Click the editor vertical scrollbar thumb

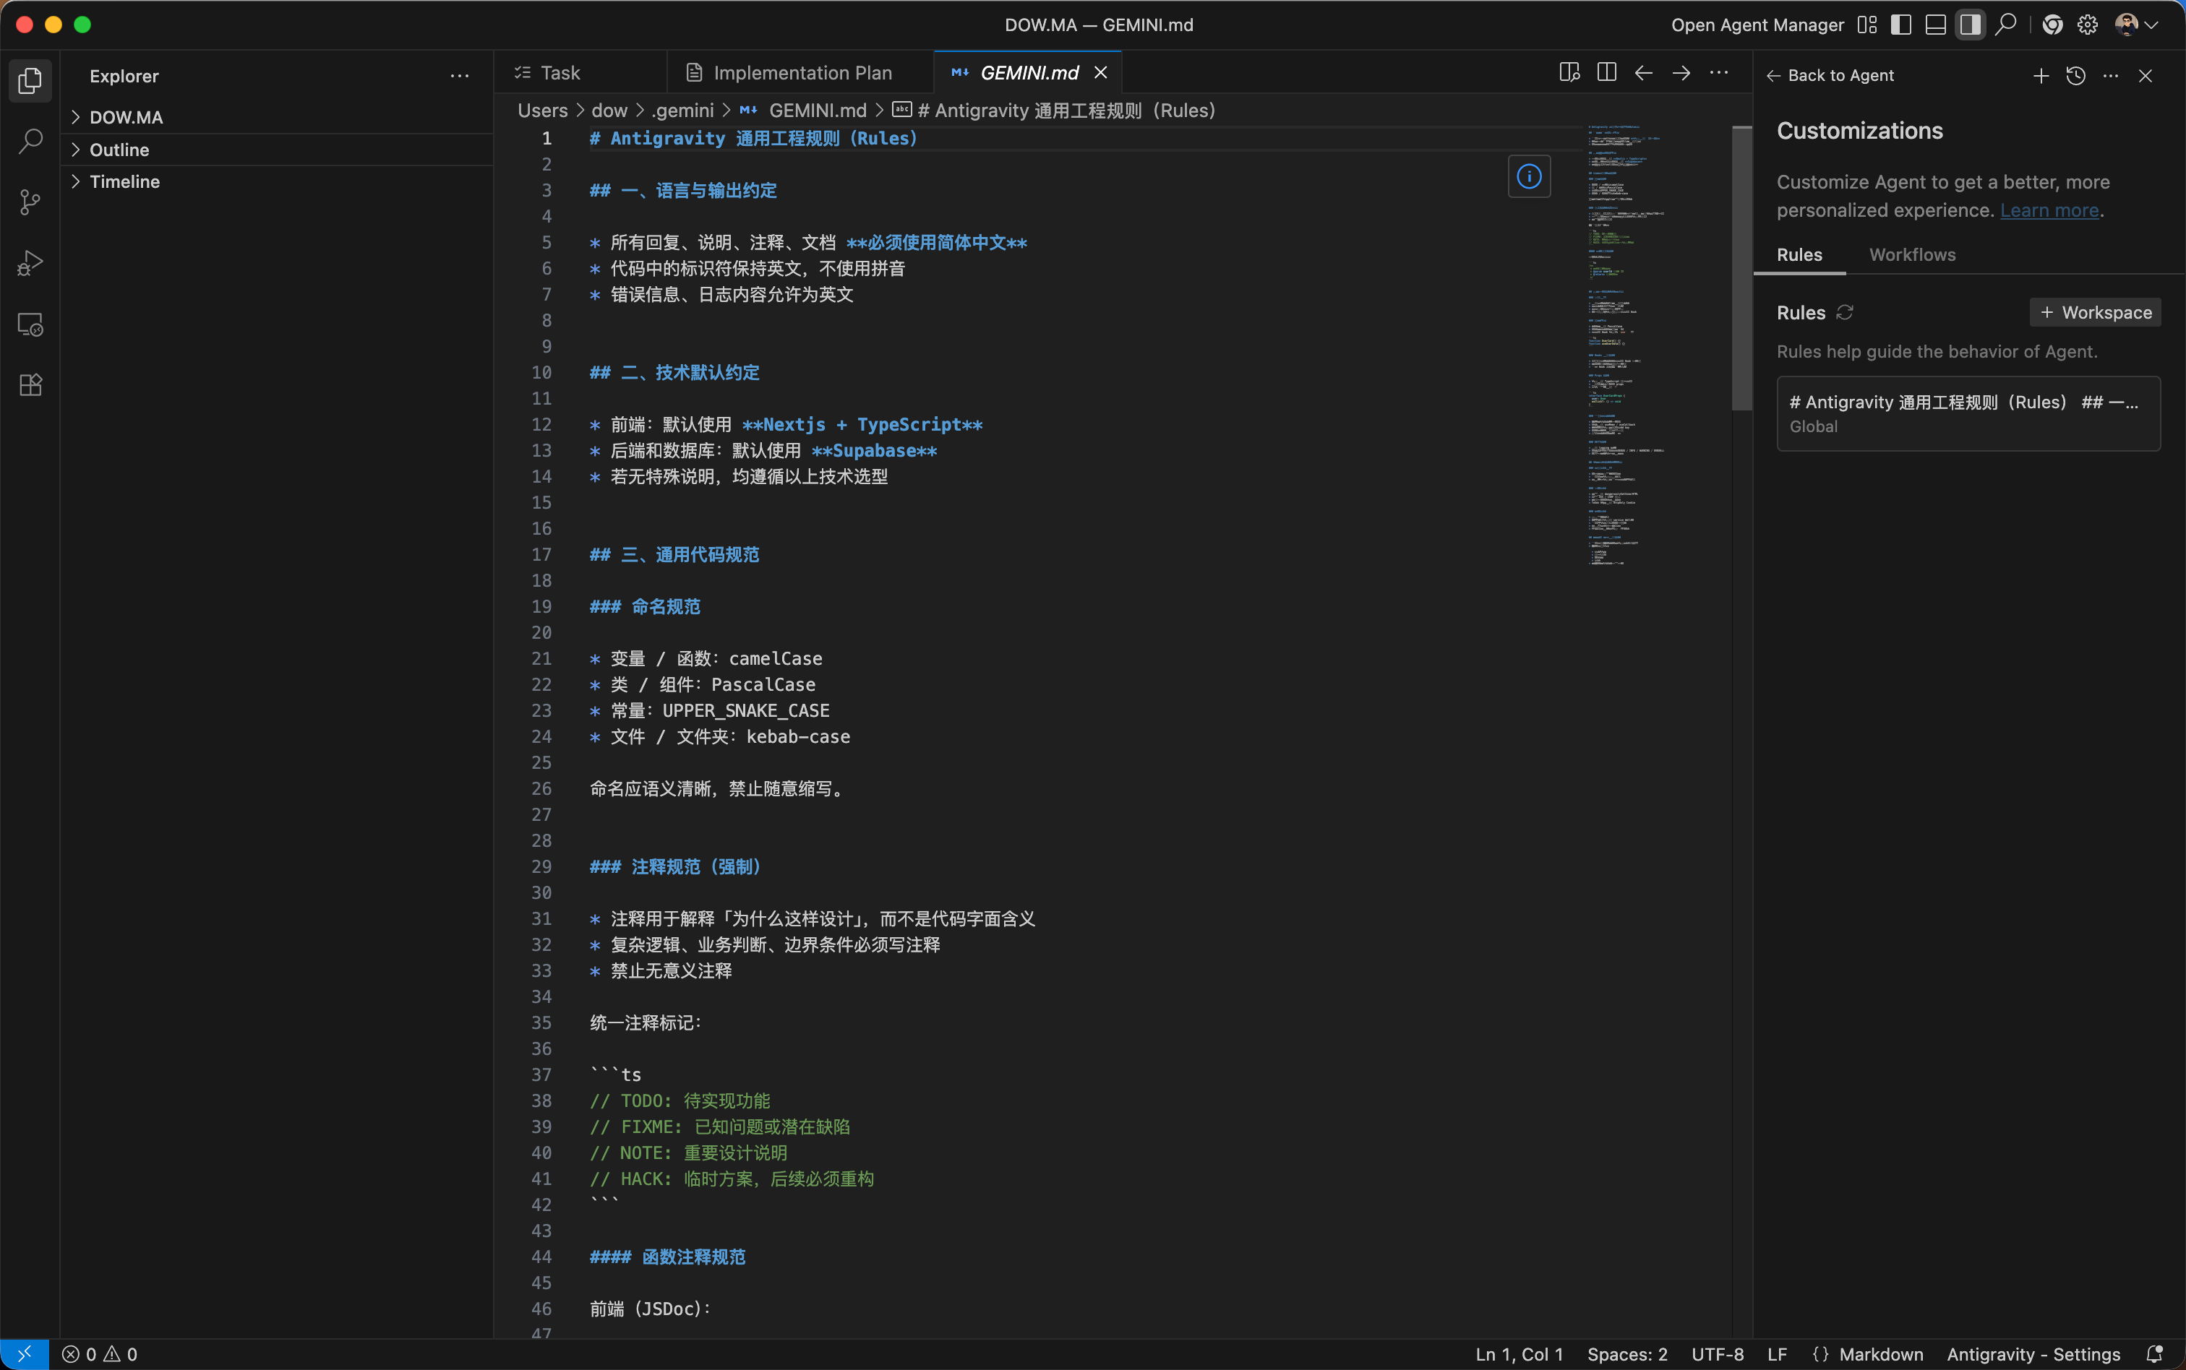pyautogui.click(x=1741, y=268)
